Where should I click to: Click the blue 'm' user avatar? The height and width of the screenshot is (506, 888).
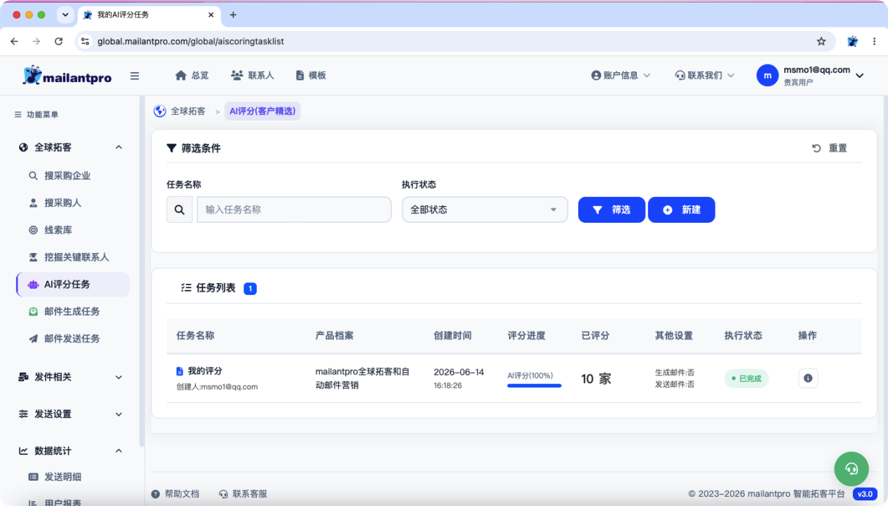(767, 75)
